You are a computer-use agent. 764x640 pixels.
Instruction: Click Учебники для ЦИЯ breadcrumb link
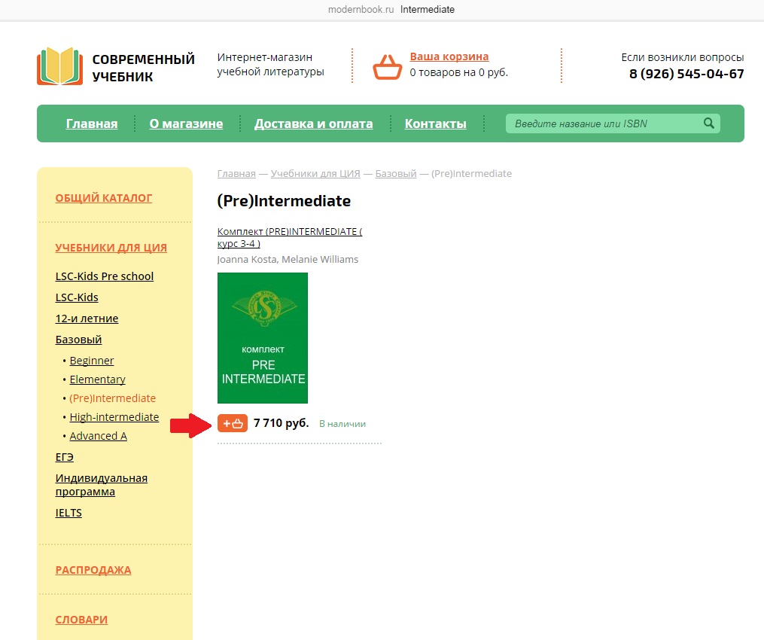[315, 173]
